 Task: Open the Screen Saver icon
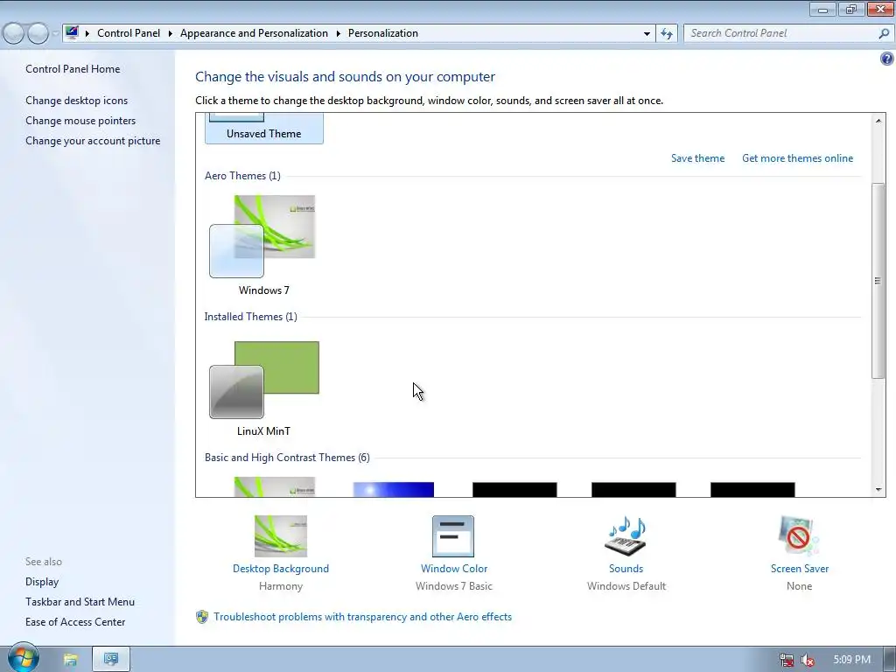(799, 536)
